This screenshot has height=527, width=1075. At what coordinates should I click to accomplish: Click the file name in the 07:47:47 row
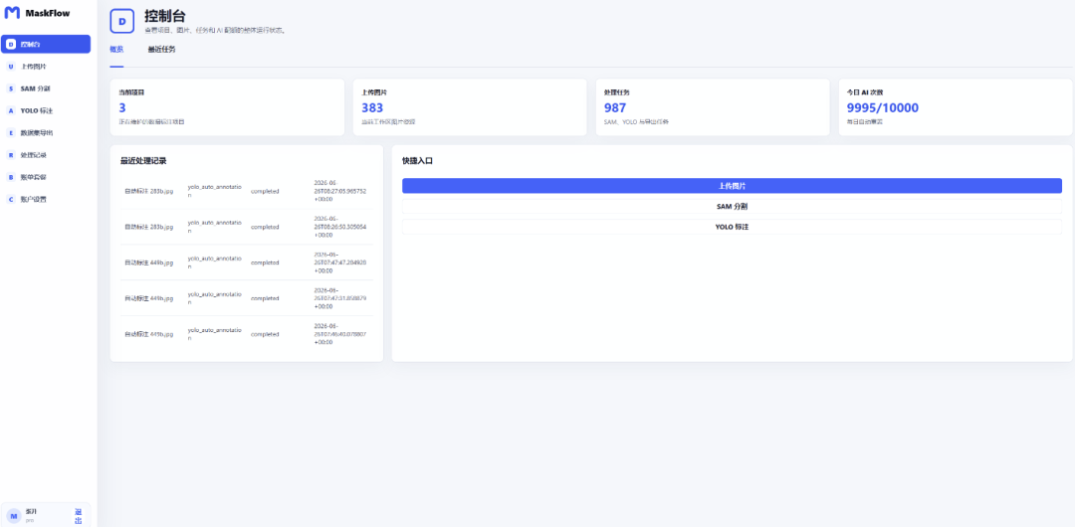(148, 263)
